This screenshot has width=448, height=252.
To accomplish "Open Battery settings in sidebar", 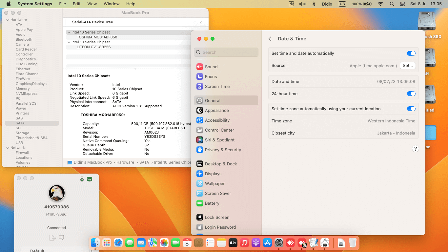I will tap(212, 203).
